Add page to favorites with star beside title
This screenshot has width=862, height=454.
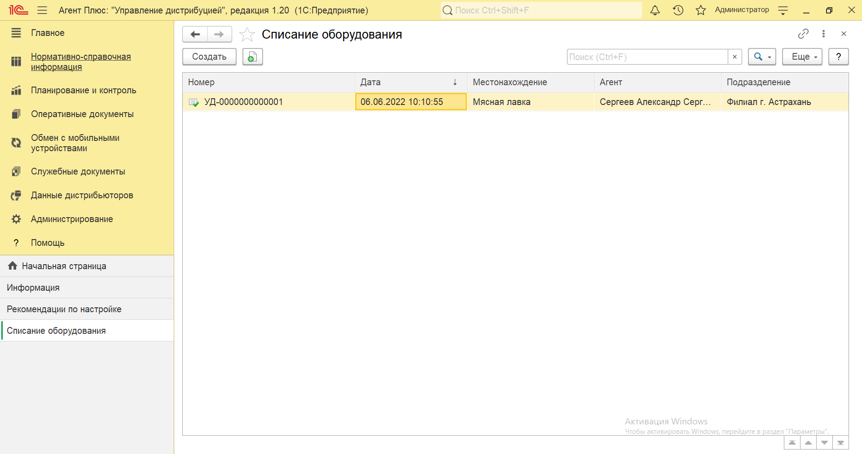[247, 35]
